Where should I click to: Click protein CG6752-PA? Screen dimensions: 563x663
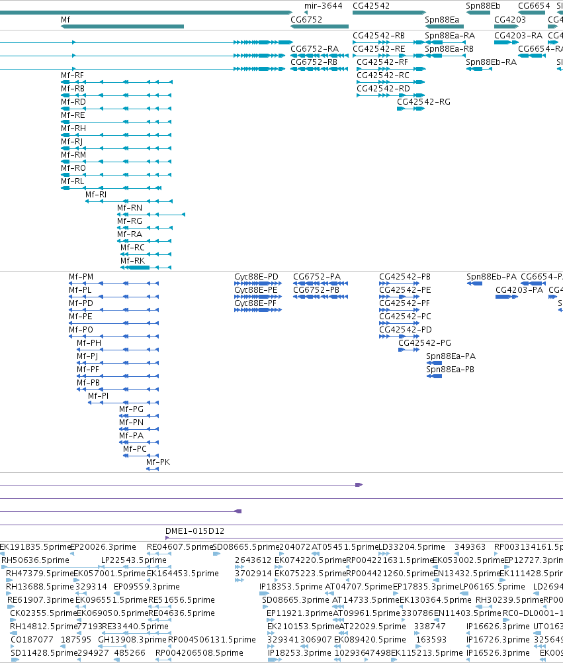[x=321, y=283]
